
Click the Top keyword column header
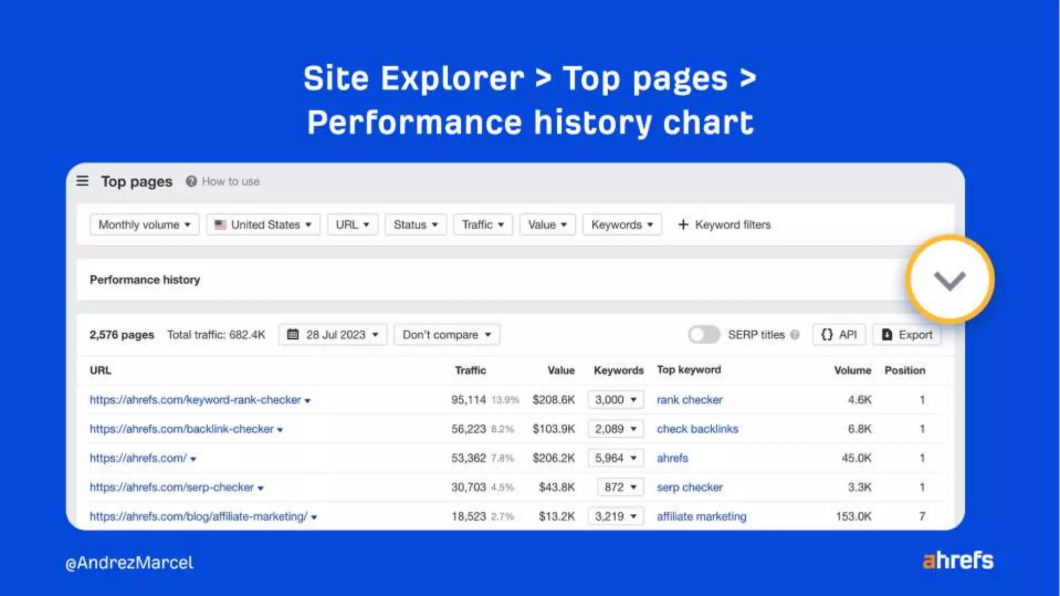[689, 370]
